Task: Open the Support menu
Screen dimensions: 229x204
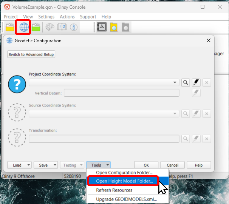Action: click(x=88, y=17)
